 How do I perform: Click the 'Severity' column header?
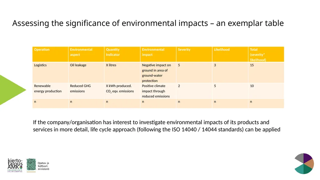tap(194, 54)
